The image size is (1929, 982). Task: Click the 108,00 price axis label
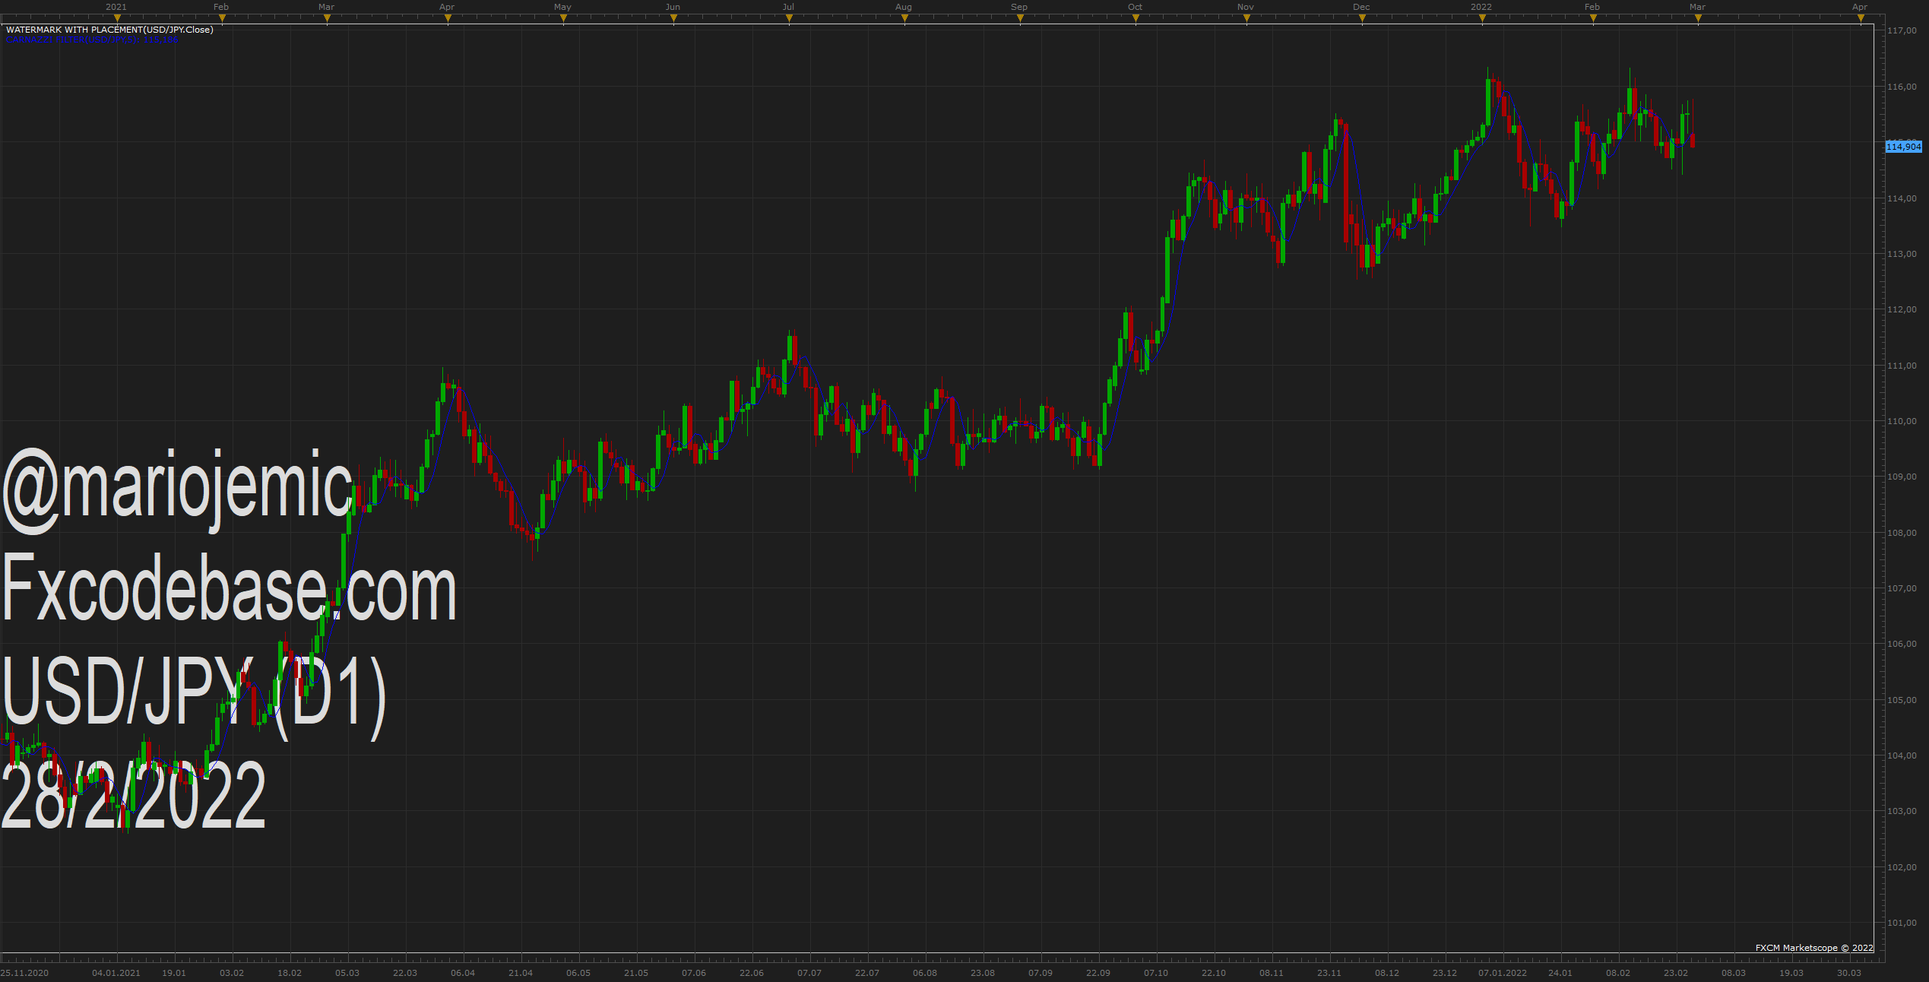[1902, 533]
